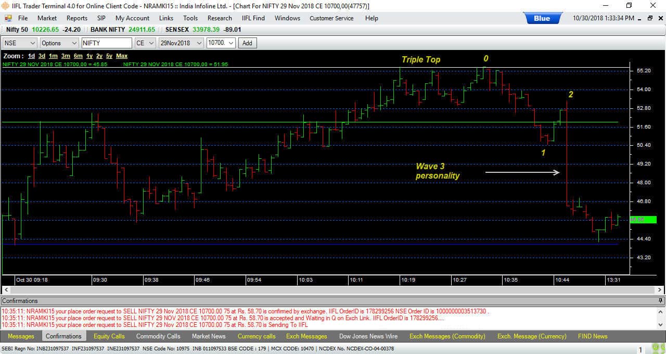Expand the 29Nov2018 expiry dropdown
Viewport: 666px width, 354px height.
(199, 43)
